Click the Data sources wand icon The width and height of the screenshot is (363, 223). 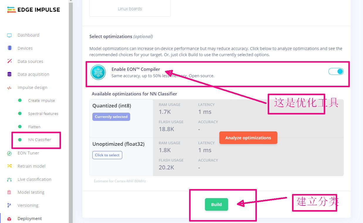[x=9, y=61]
